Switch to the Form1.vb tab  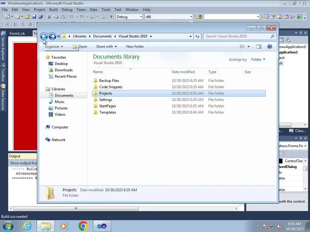tap(17, 33)
